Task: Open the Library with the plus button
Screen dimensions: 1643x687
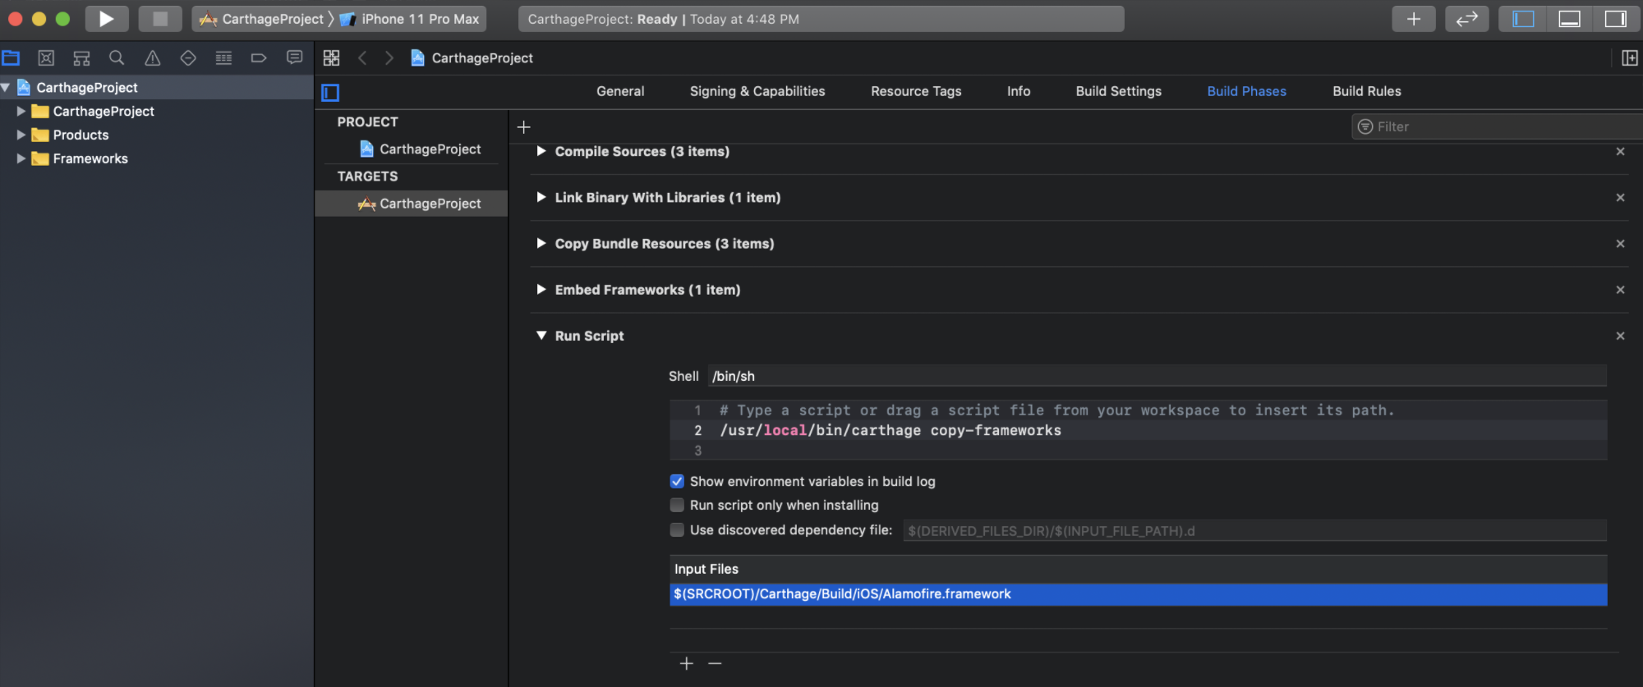Action: [1413, 19]
